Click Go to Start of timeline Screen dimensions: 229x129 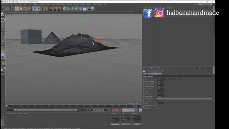pos(88,110)
